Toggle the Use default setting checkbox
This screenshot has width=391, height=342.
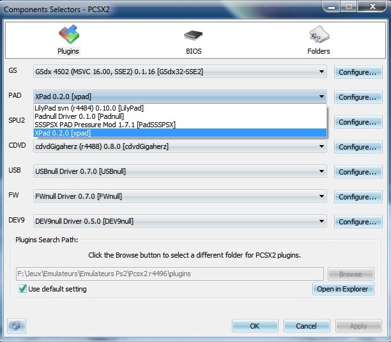click(22, 289)
